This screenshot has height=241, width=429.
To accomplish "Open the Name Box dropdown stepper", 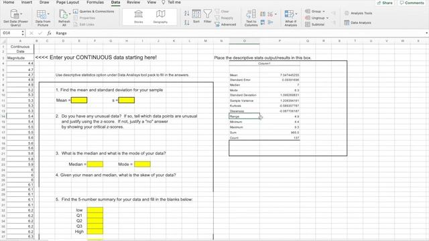I will coord(23,33).
